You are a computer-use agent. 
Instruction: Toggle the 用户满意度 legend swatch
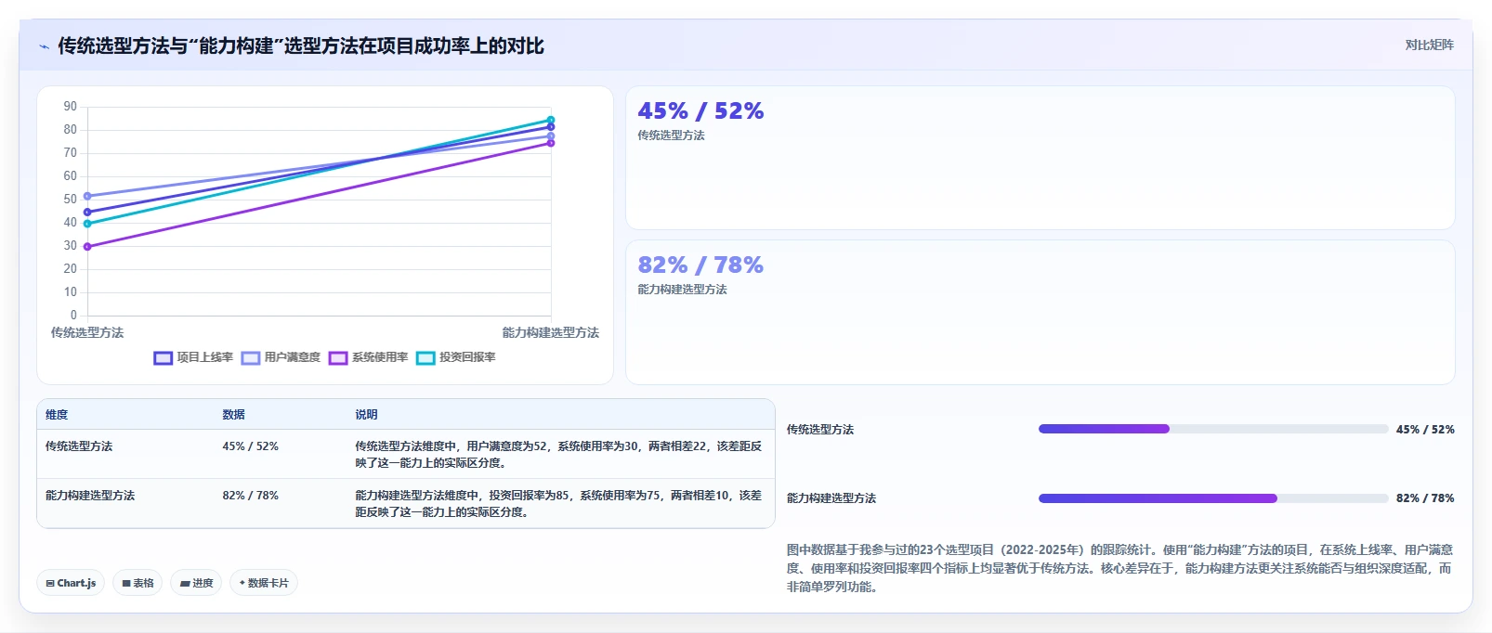(251, 358)
